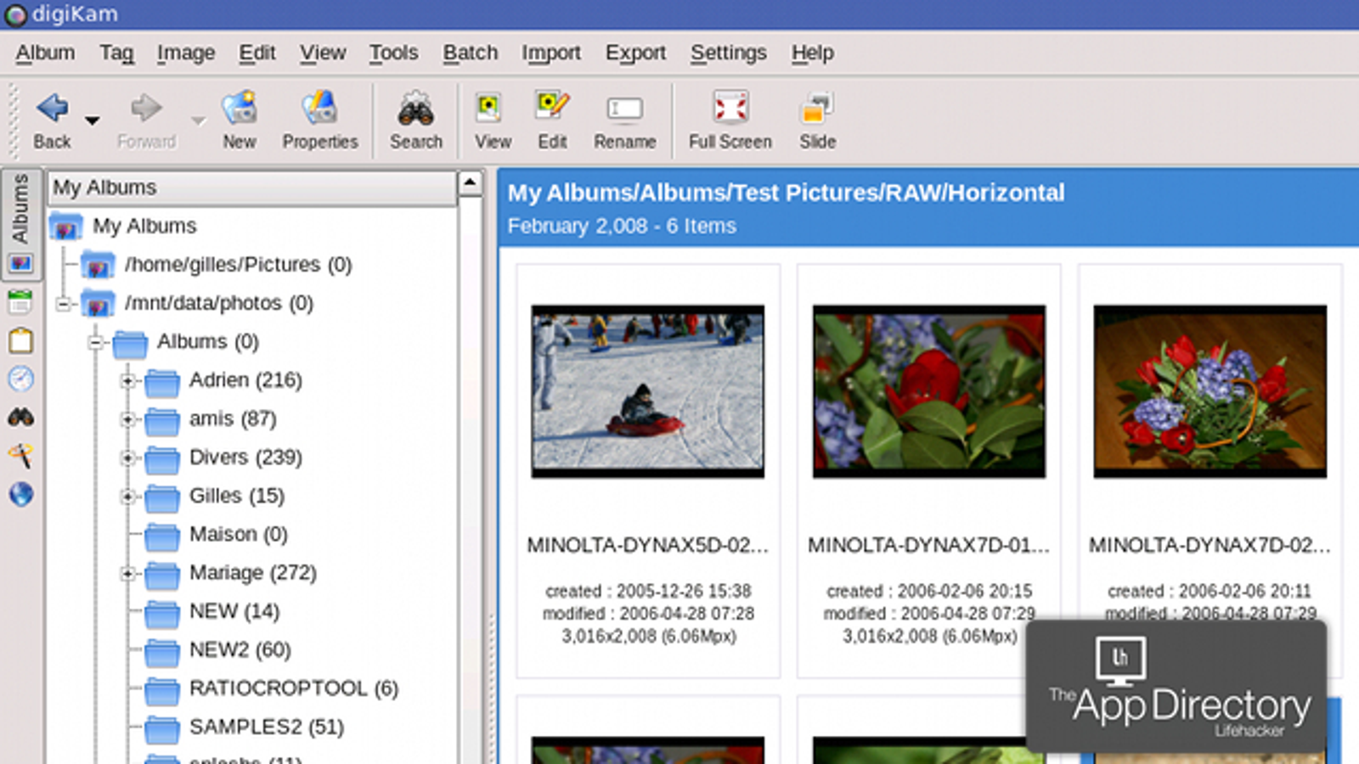Click the album path header banner
Viewport: 1359px width, 764px height.
(928, 208)
